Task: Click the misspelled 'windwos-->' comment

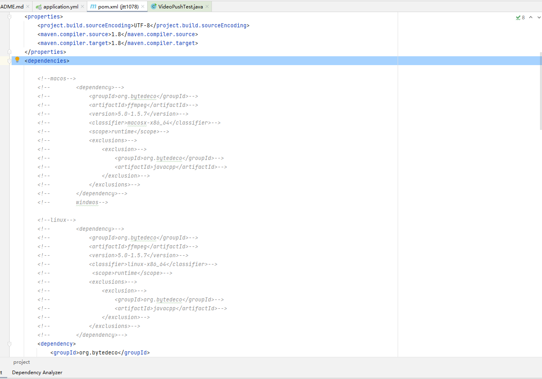Action: pyautogui.click(x=92, y=202)
